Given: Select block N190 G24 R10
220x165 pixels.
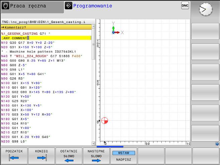Looking at the screenshot, I should coord(15,123).
